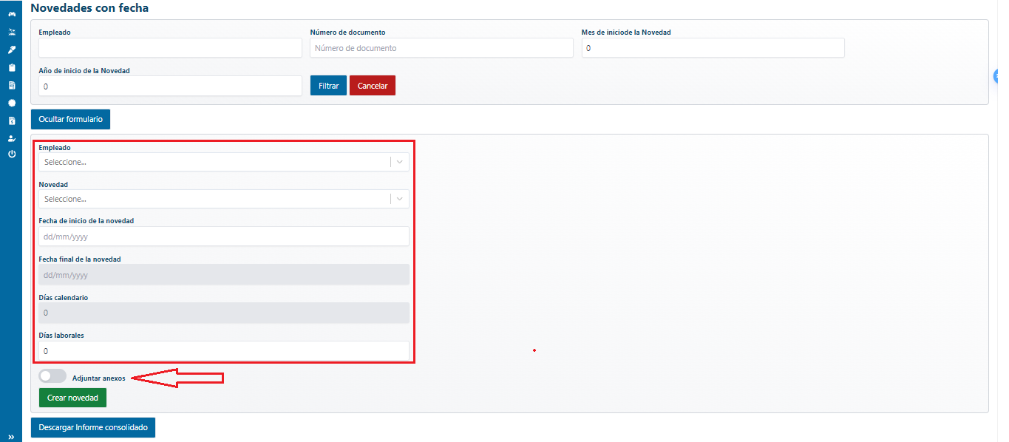Click Año de inicio de la Novedad field
Image resolution: width=1009 pixels, height=442 pixels.
170,86
